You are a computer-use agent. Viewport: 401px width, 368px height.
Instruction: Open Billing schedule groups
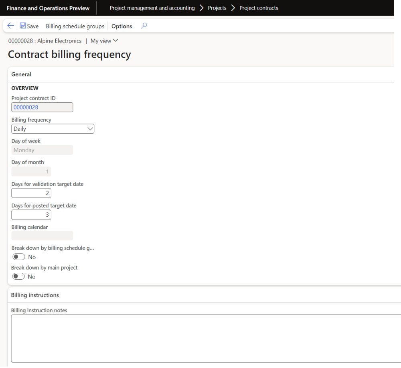(75, 26)
